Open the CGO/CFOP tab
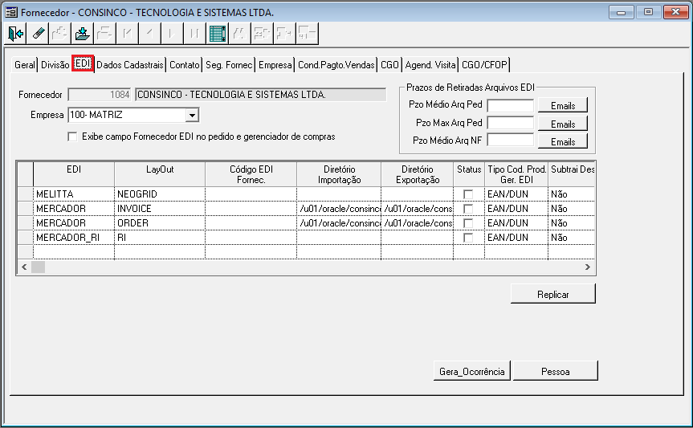Viewport: 693px width, 428px height. pyautogui.click(x=484, y=65)
